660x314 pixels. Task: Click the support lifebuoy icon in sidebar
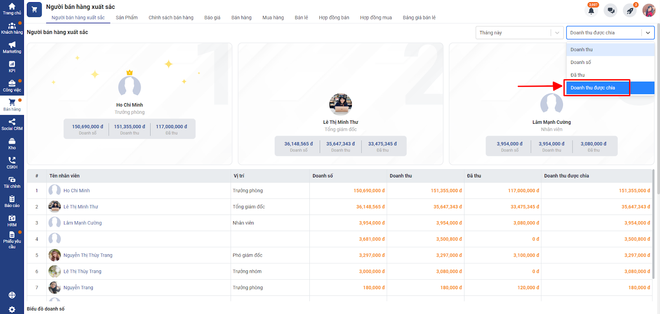tap(12, 295)
